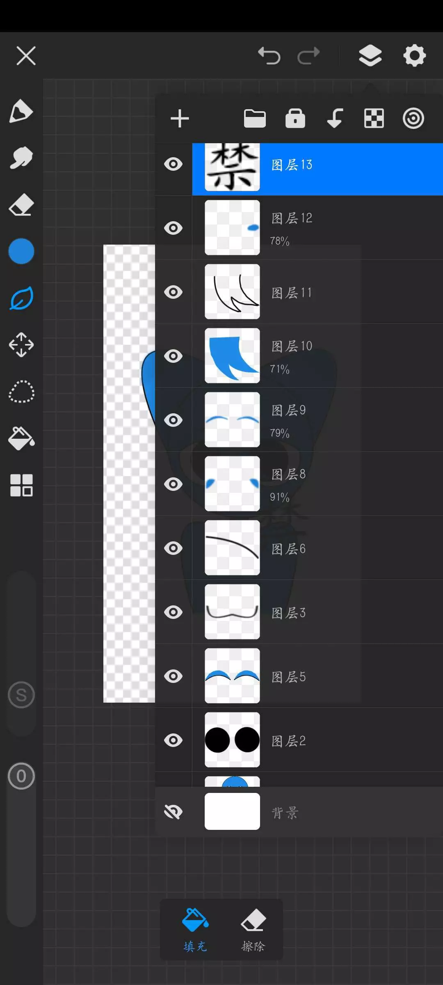
Task: Click the merge down arrow icon
Action: click(335, 119)
